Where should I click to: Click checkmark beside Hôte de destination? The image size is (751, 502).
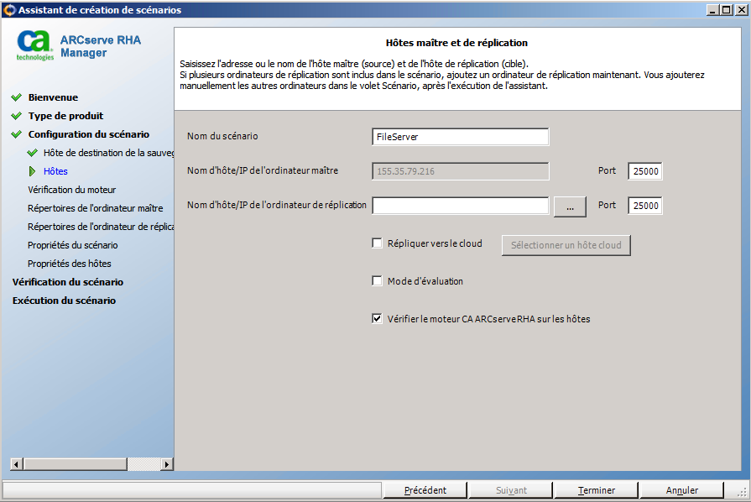pyautogui.click(x=33, y=153)
